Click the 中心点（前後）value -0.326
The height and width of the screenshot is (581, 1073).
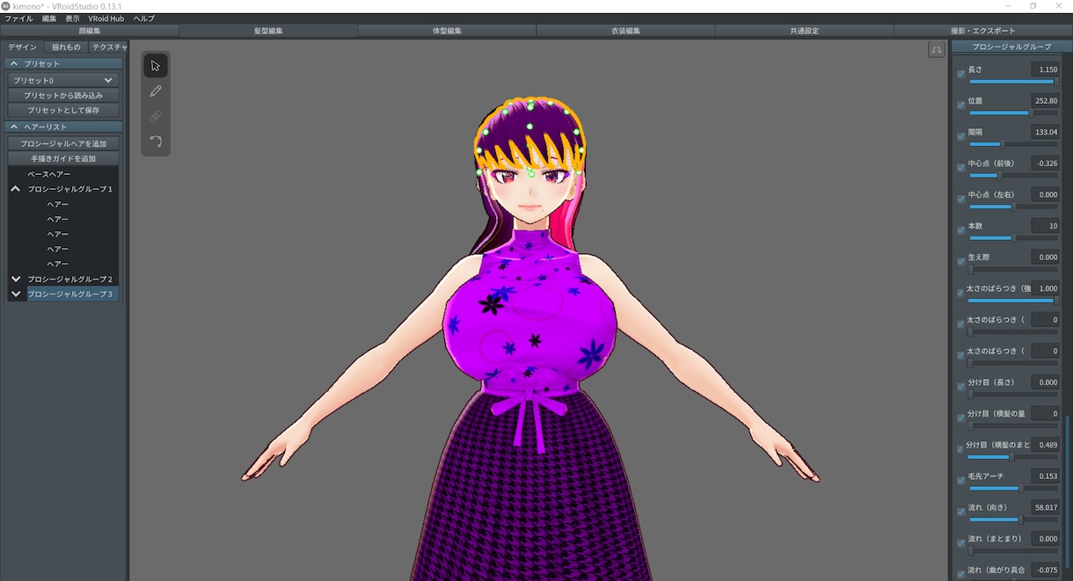click(1045, 163)
